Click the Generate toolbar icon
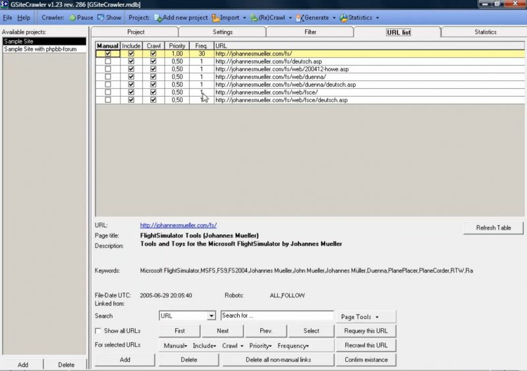Viewport: 527px width, 371px height. [300, 18]
